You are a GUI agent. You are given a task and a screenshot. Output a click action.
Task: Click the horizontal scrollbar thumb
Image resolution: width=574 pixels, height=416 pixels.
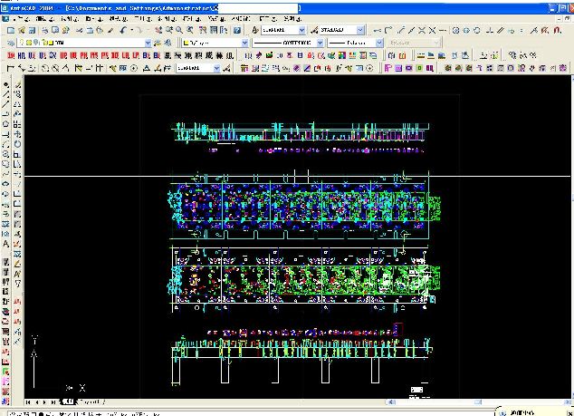coord(478,401)
